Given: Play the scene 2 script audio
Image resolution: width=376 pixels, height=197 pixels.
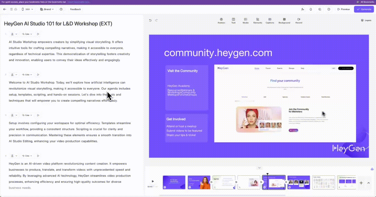Looking at the screenshot, I should (x=38, y=74).
